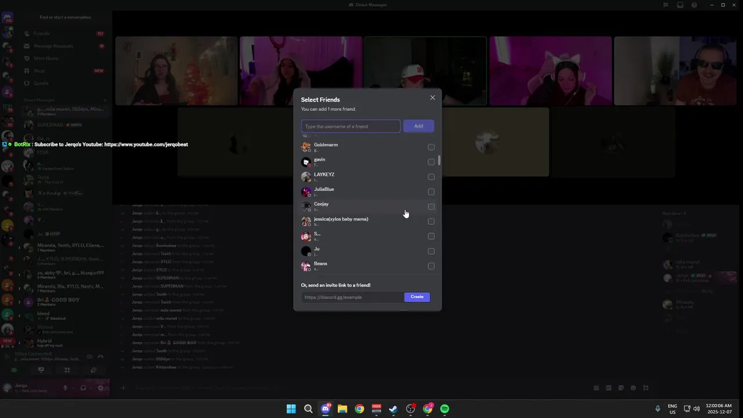Open File Explorer from taskbar
Image resolution: width=743 pixels, height=418 pixels.
tap(342, 409)
